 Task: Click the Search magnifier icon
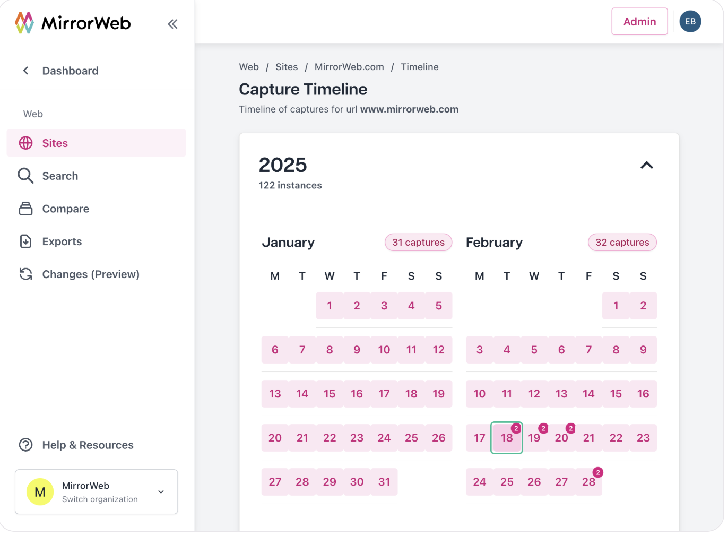(25, 176)
